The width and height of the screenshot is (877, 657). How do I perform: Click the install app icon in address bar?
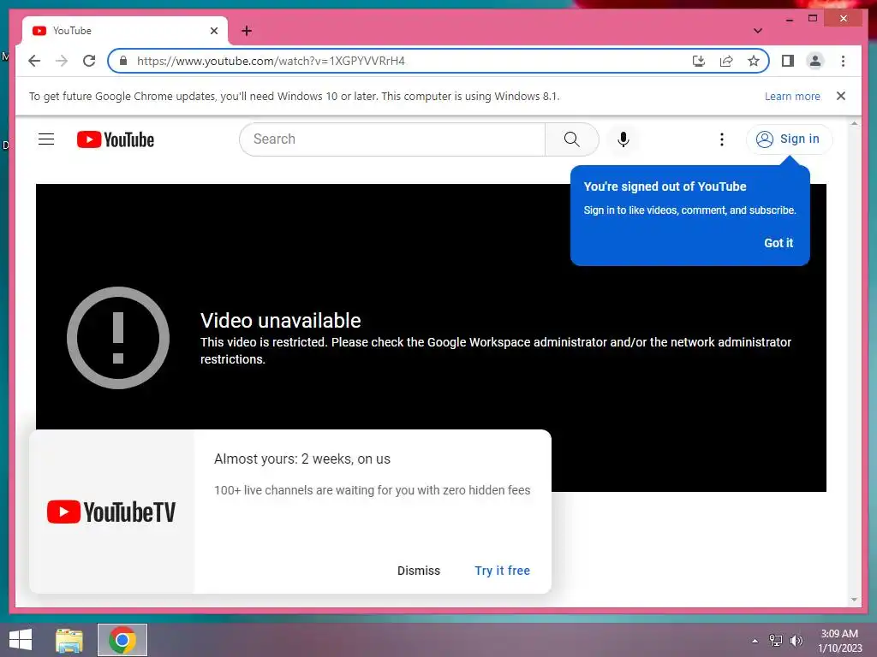tap(699, 61)
